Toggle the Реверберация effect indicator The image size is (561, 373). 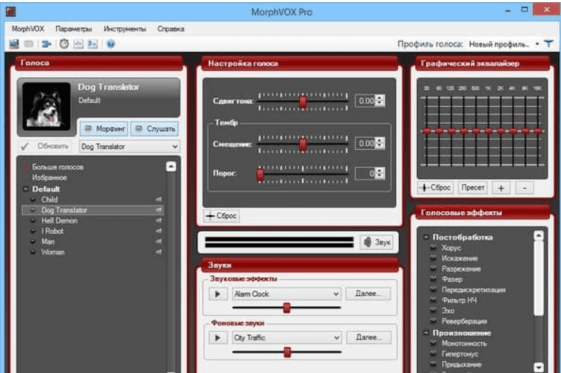[433, 321]
